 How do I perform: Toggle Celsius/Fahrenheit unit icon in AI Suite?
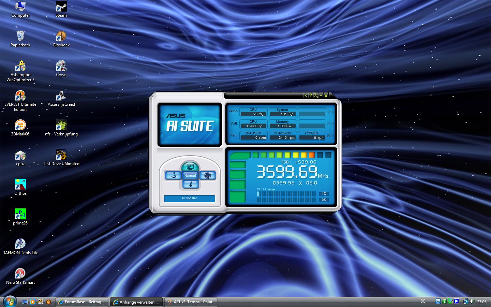(x=316, y=96)
